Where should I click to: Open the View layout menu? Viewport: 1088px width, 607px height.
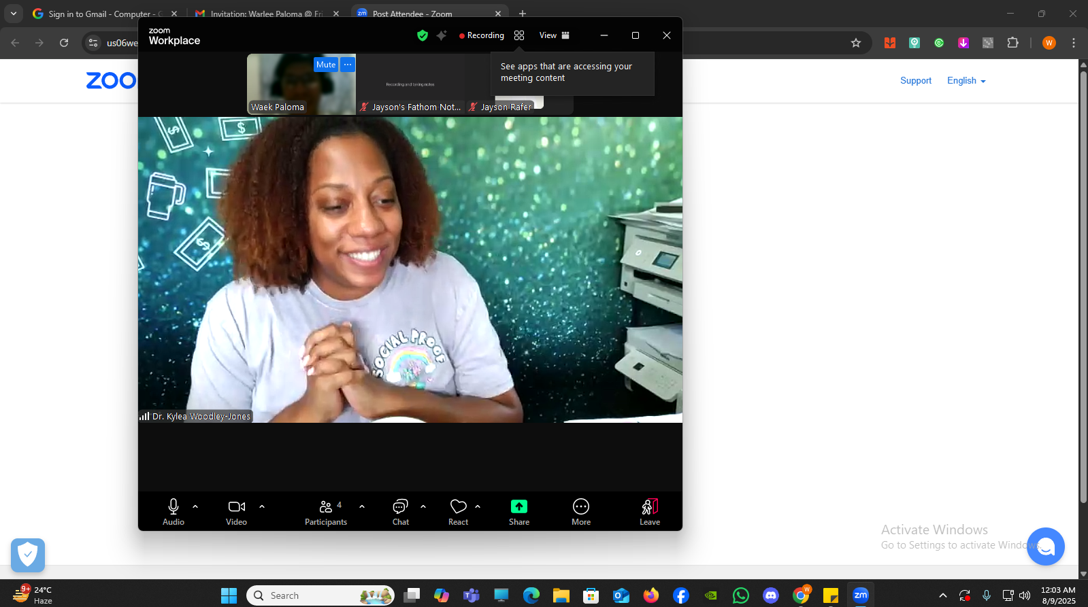point(554,35)
